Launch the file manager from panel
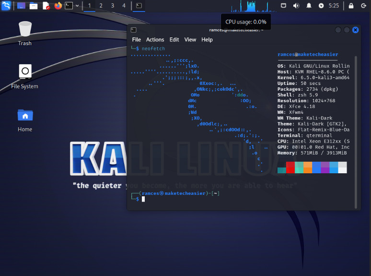371x276 pixels. tap(34, 5)
